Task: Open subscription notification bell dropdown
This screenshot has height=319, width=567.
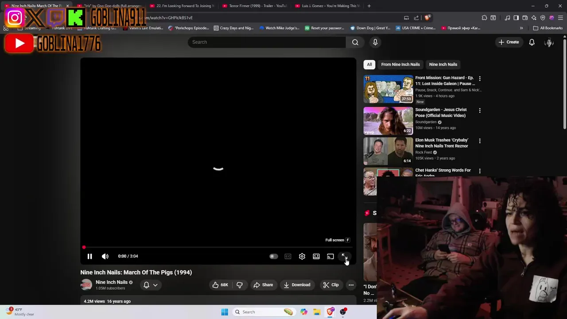Action: tap(151, 285)
